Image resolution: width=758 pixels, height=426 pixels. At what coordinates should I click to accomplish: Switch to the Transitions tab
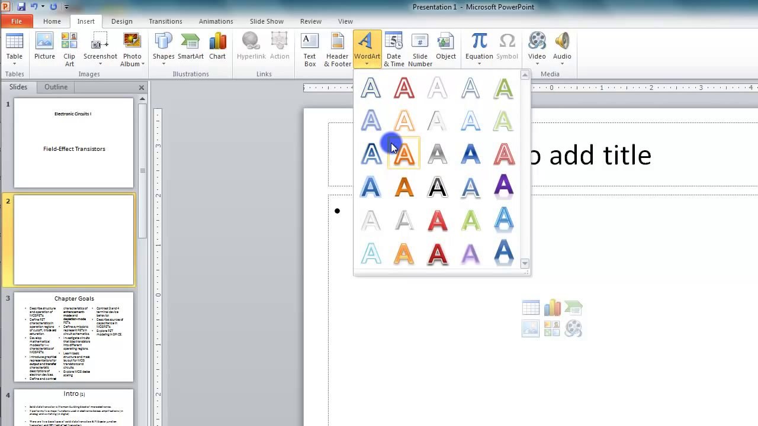click(x=165, y=21)
